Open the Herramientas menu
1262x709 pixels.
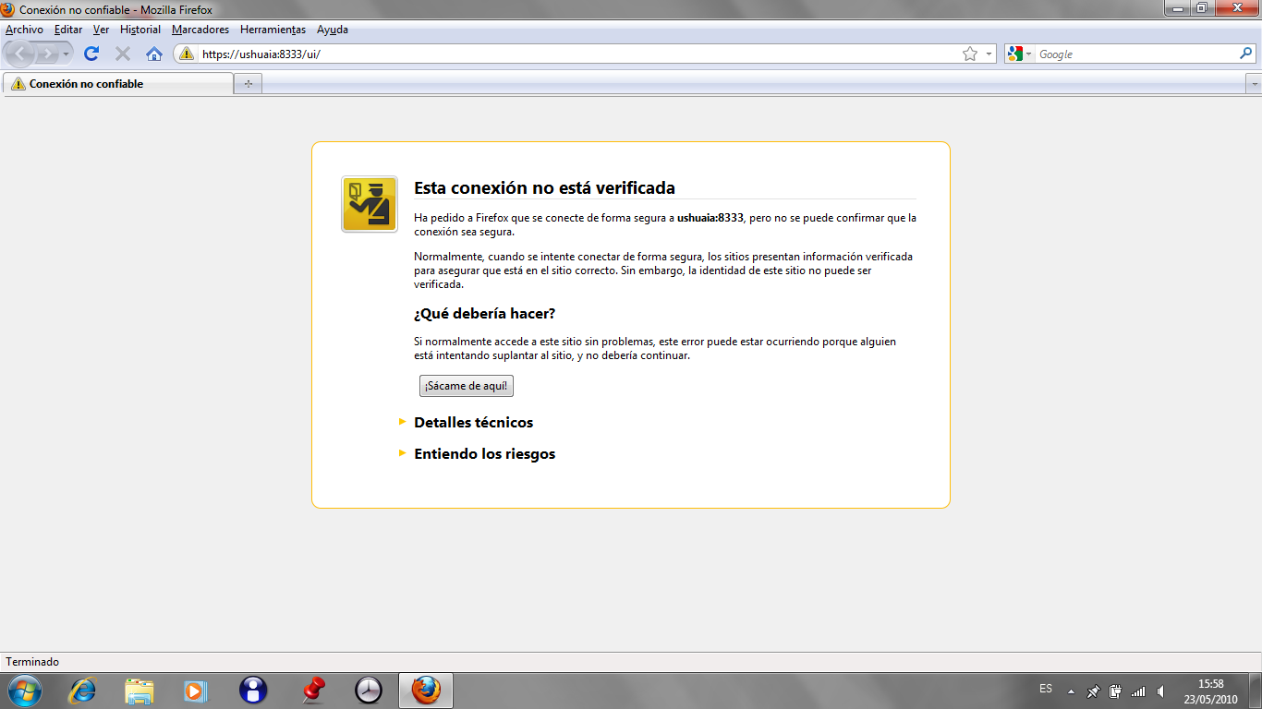point(273,30)
